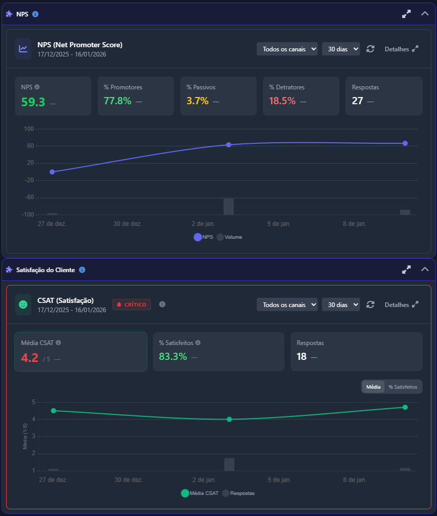Open the 30 dias dropdown on the CSAT card
437x516 pixels.
[340, 304]
